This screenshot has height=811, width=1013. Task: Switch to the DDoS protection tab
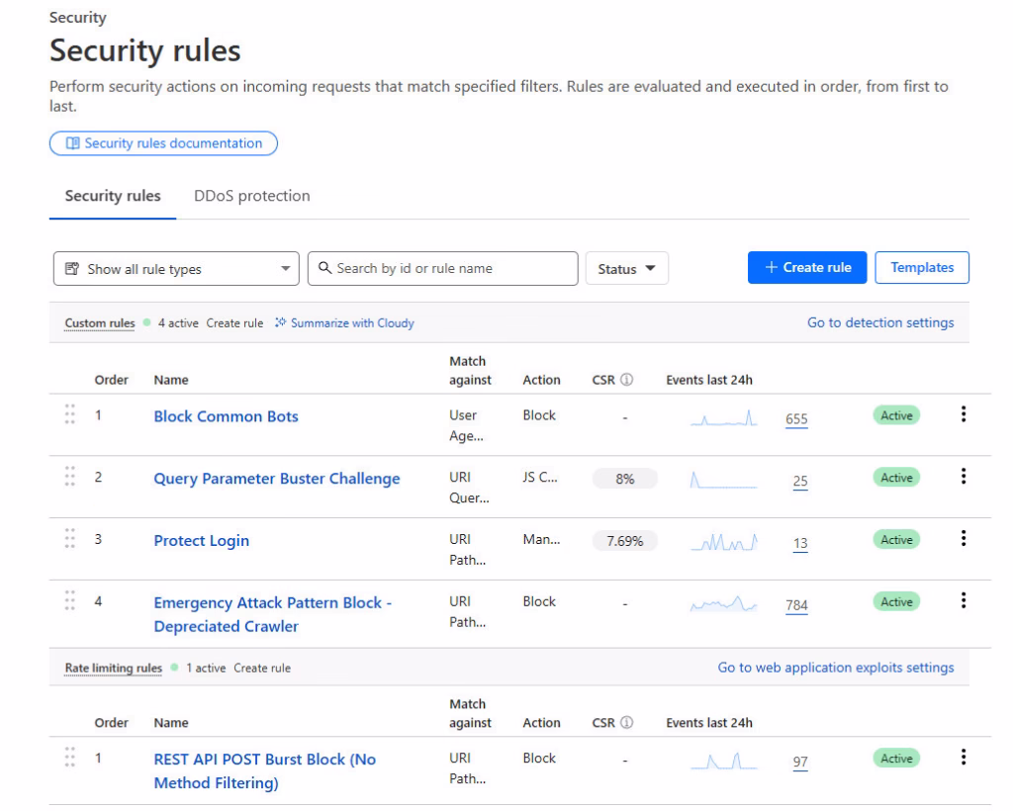(252, 196)
